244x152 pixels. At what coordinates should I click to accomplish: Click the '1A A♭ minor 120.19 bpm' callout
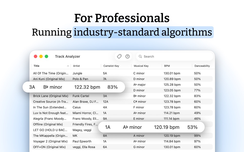tap(152, 127)
